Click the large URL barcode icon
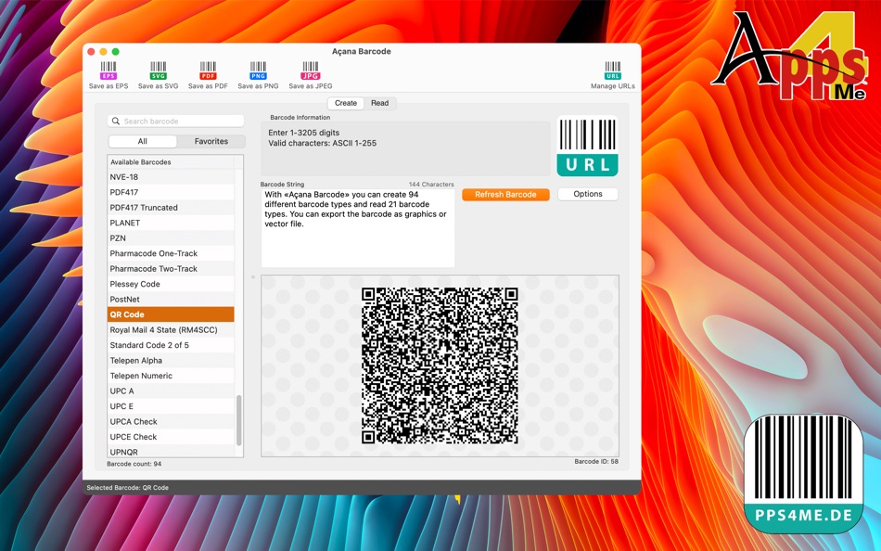Viewport: 881px width, 551px height. click(587, 147)
